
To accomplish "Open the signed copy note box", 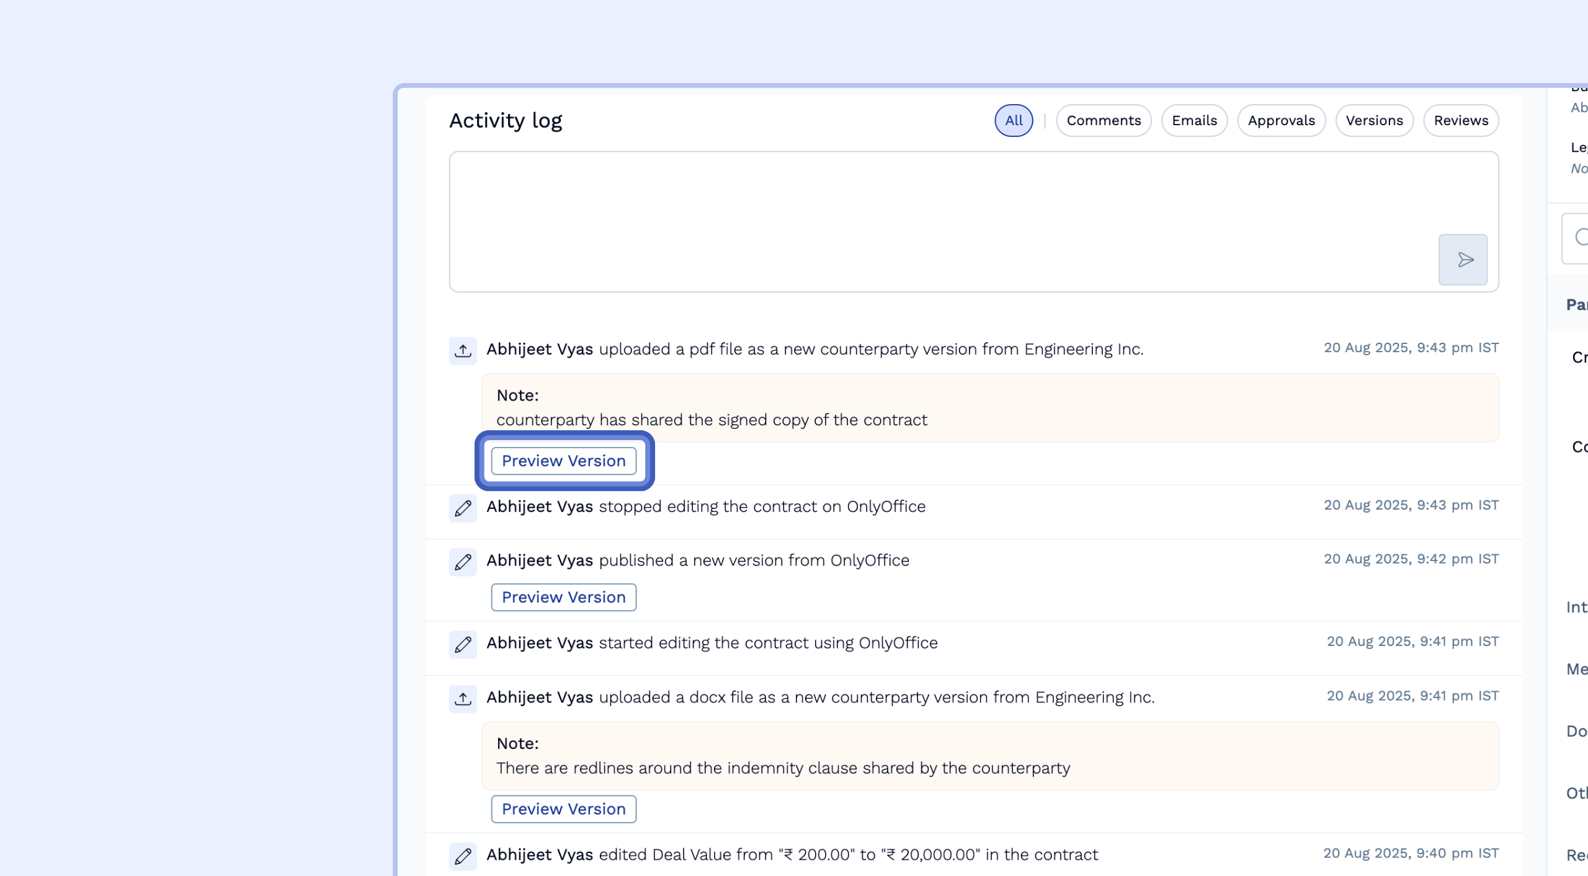I will [990, 407].
